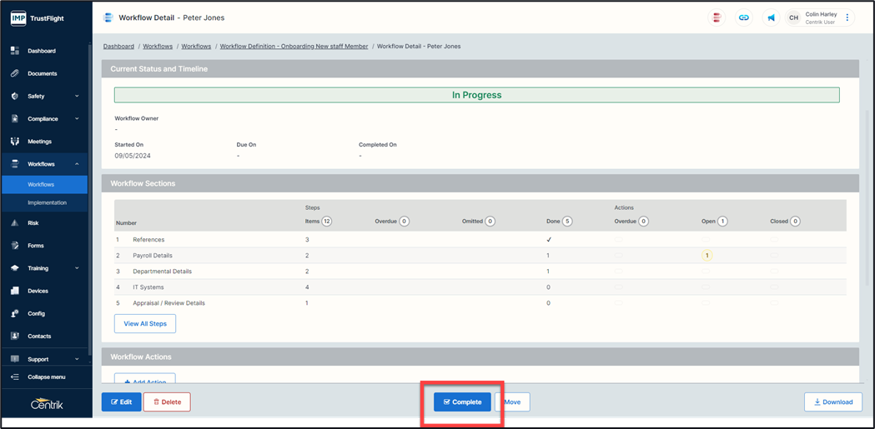Open the three-dot user menu
Viewport: 875px width, 429px height.
847,17
